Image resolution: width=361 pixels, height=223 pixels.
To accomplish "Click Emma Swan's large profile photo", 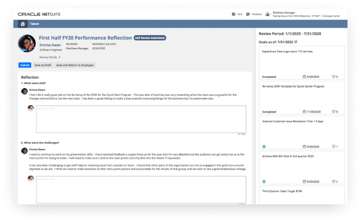I will pos(27,44).
